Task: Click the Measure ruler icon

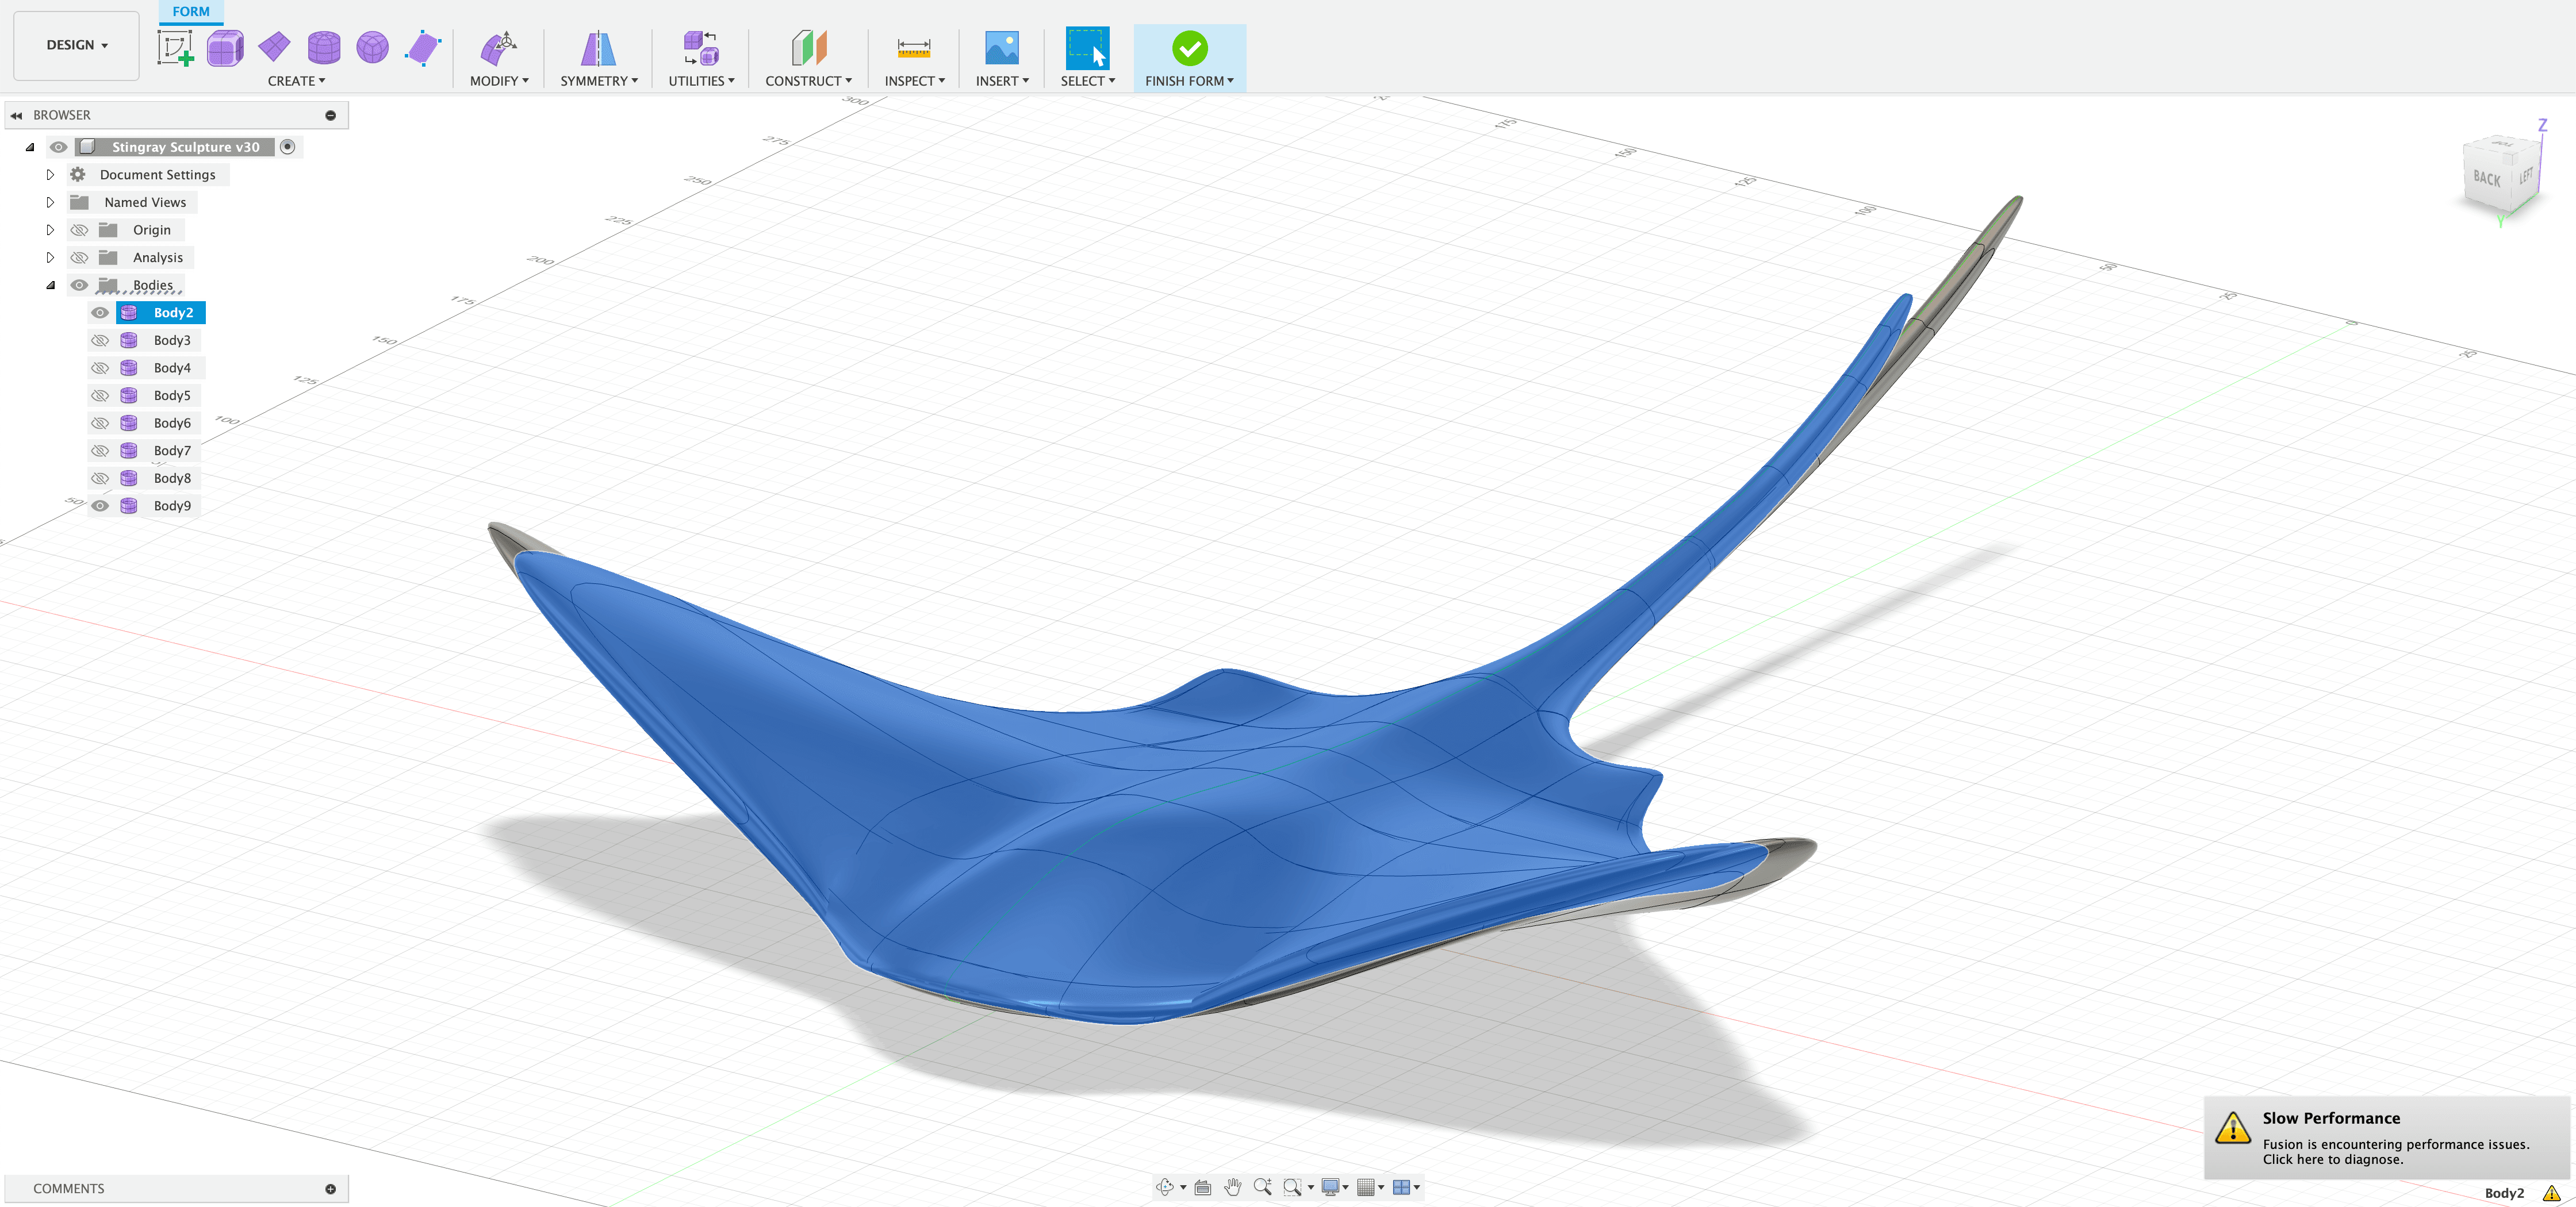Action: [913, 47]
